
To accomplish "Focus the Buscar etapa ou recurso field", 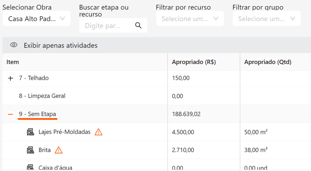I will click(x=113, y=26).
